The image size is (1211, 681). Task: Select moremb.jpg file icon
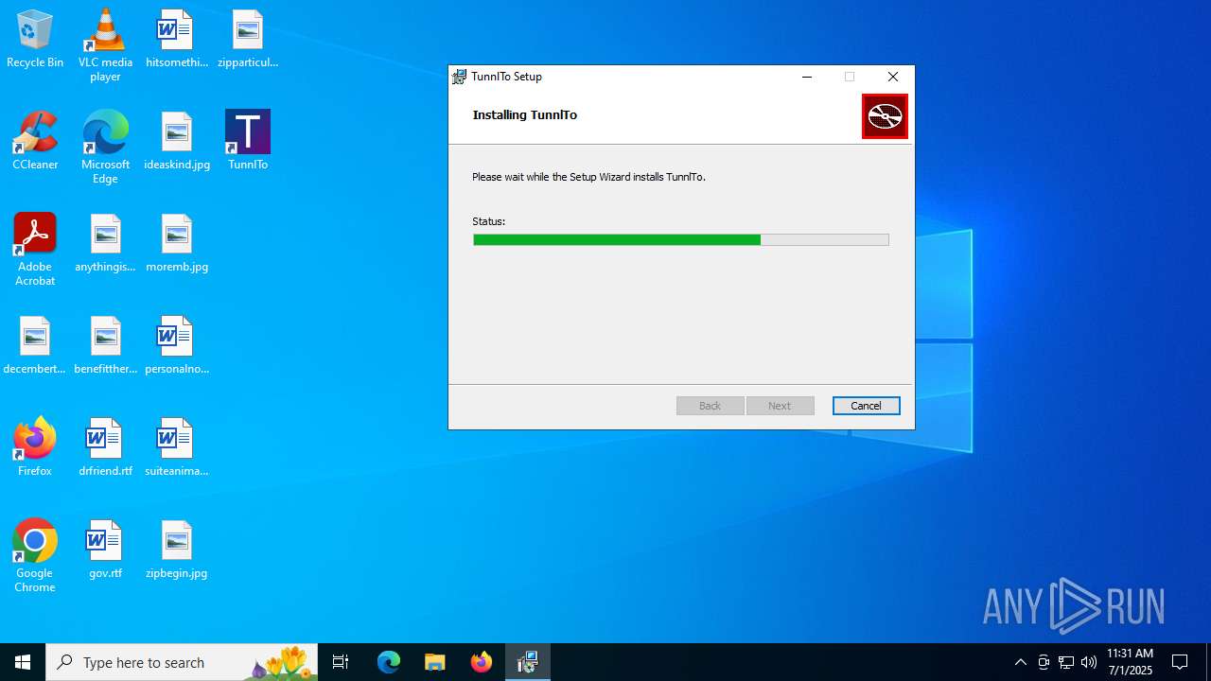[x=176, y=243]
